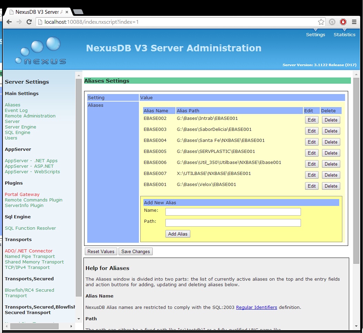The image size is (363, 333).
Task: Delete the EBASE001 alias
Action: (x=331, y=186)
